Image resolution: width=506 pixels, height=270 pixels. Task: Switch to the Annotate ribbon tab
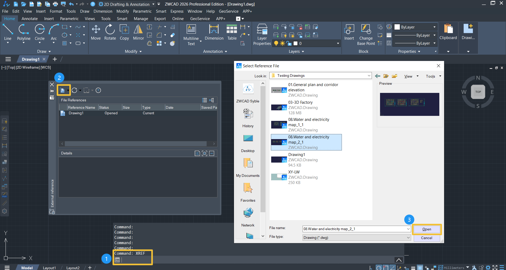(x=30, y=19)
